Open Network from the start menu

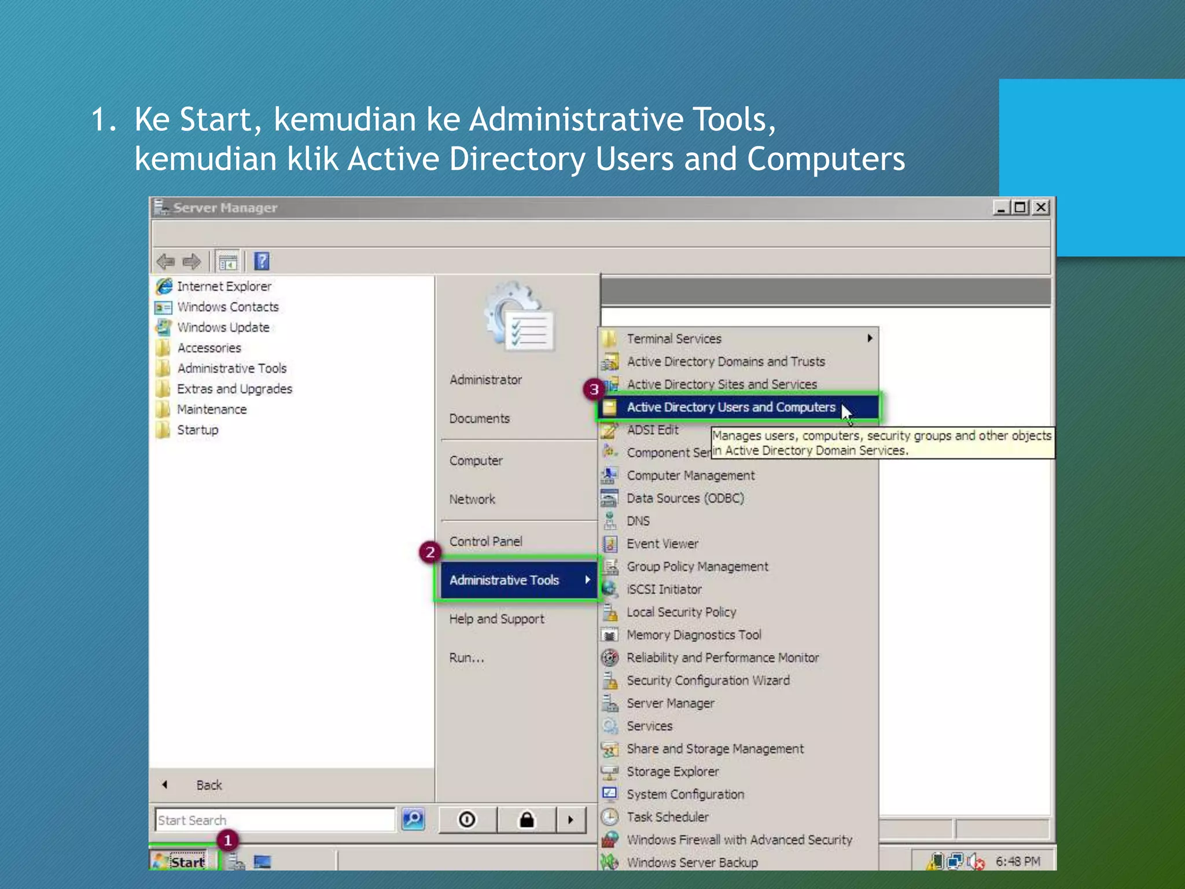click(x=472, y=499)
